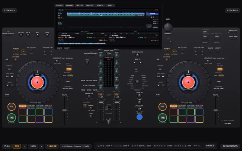
Task: Toggle QUANTIZE red button on deck B
Action: (x=166, y=60)
